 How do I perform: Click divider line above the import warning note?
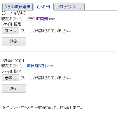[59, 99]
